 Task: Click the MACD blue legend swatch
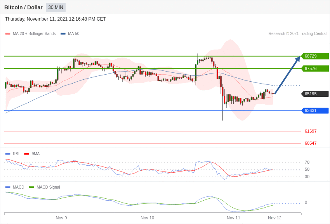click(x=8, y=187)
